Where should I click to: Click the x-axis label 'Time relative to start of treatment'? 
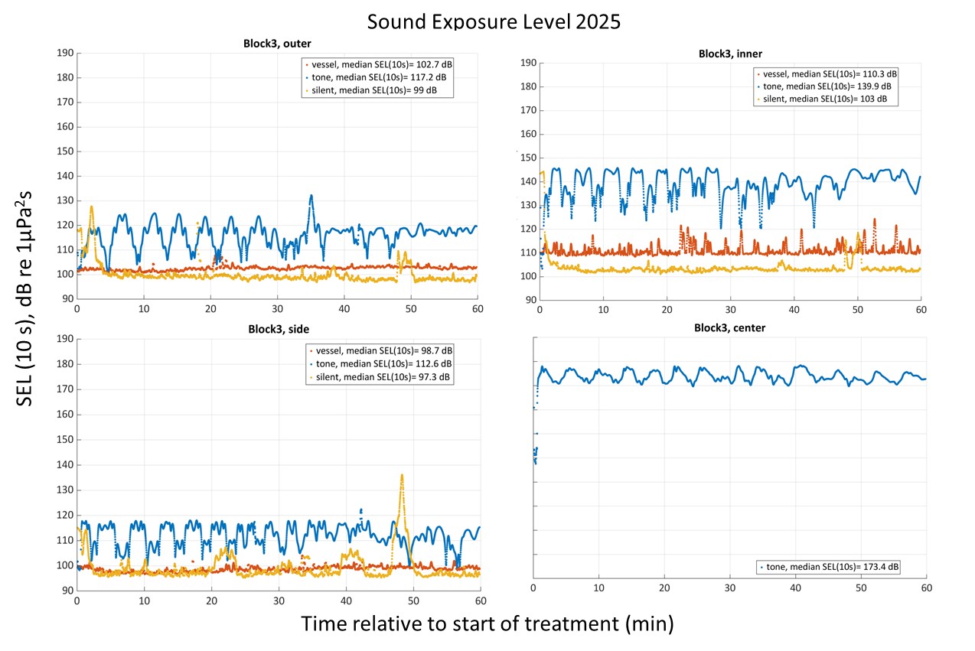coord(487,623)
